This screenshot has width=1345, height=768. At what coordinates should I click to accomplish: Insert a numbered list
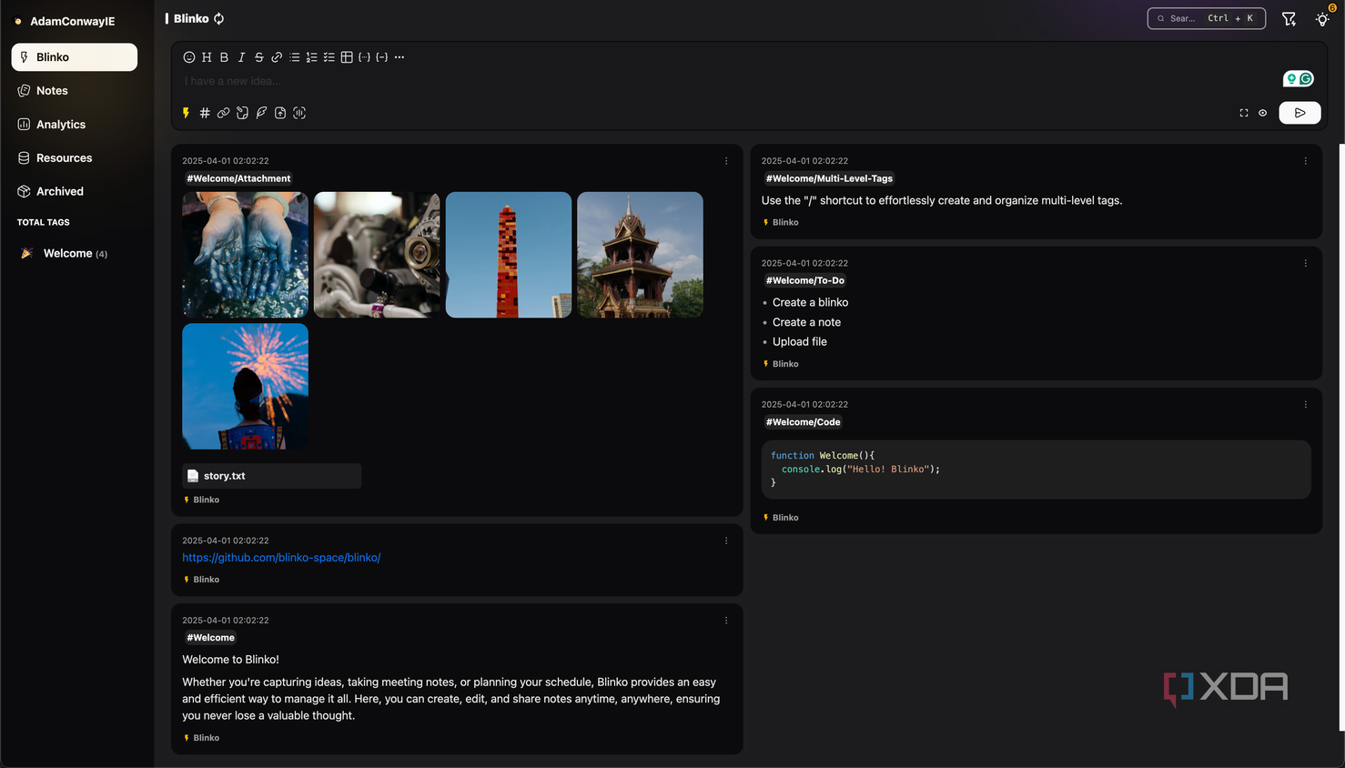(x=311, y=57)
